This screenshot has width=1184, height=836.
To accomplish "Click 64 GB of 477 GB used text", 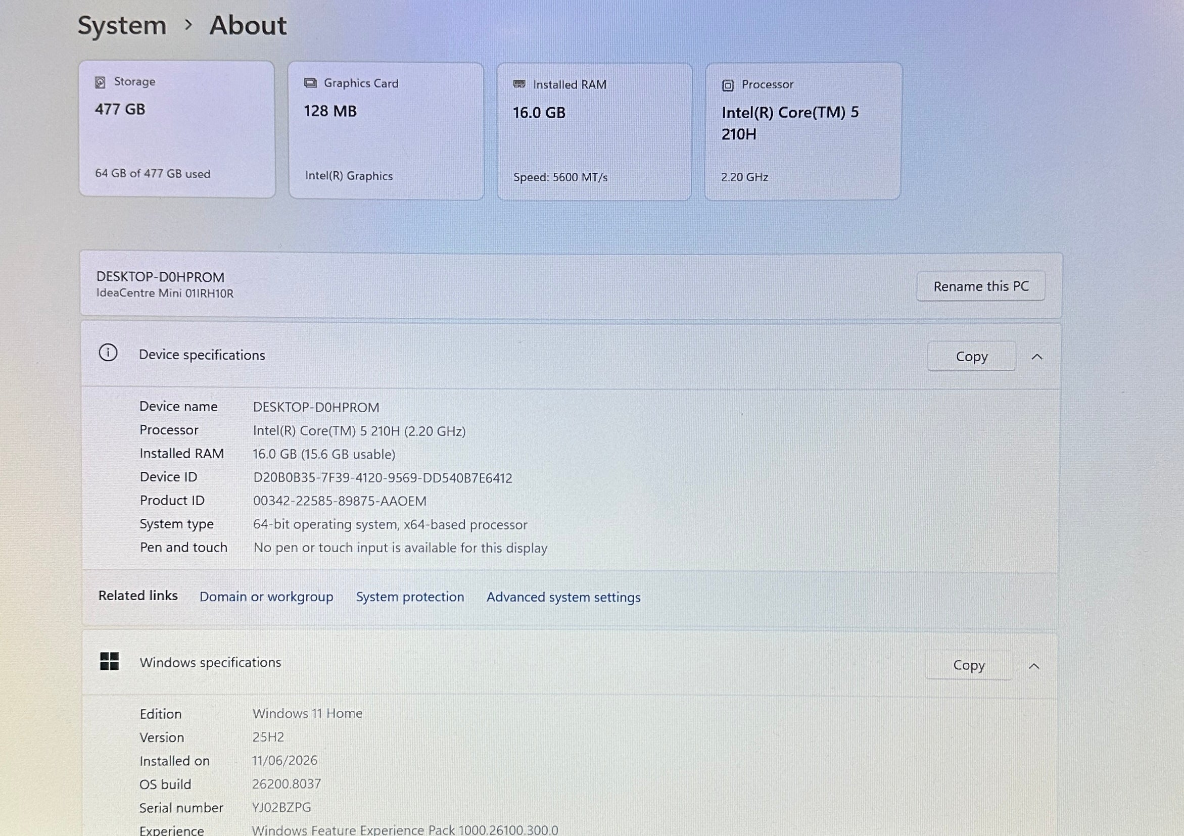I will tap(153, 174).
